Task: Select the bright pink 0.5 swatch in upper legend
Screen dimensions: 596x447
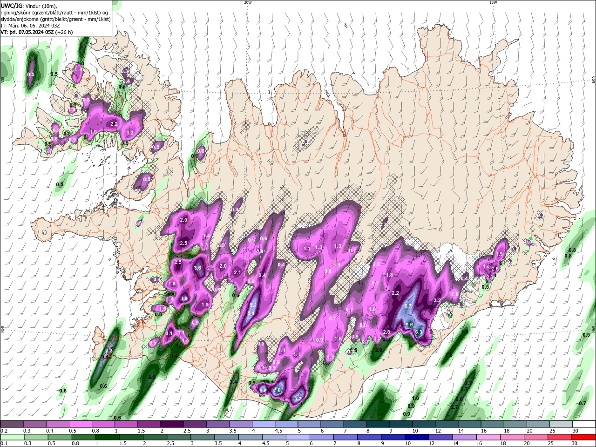Action: tap(80, 424)
